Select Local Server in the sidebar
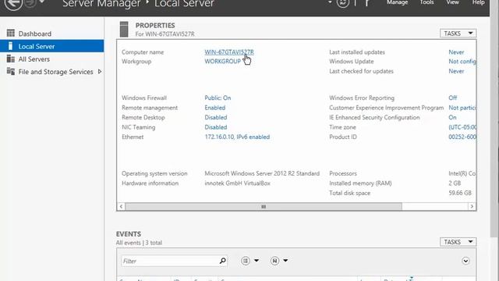The width and height of the screenshot is (499, 281). [52, 46]
